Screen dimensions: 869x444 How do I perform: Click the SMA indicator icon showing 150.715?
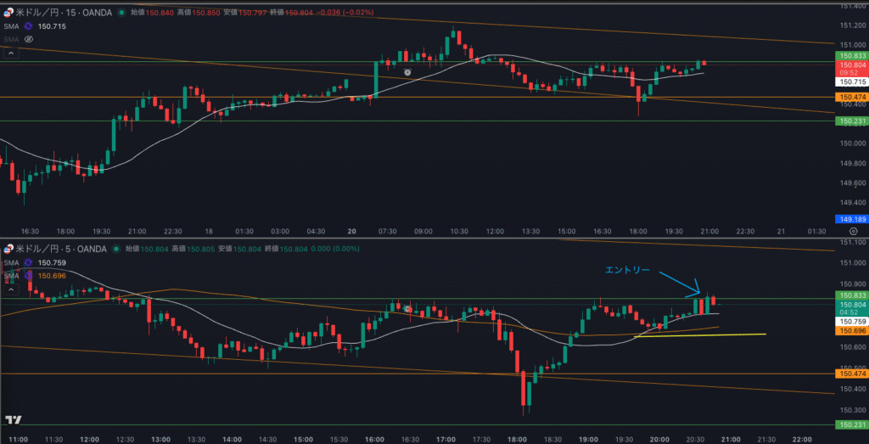[28, 27]
